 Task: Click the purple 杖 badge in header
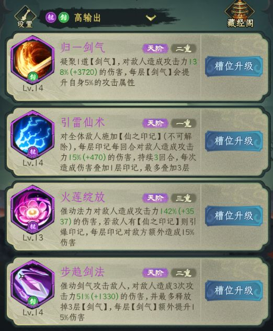tap(51, 18)
